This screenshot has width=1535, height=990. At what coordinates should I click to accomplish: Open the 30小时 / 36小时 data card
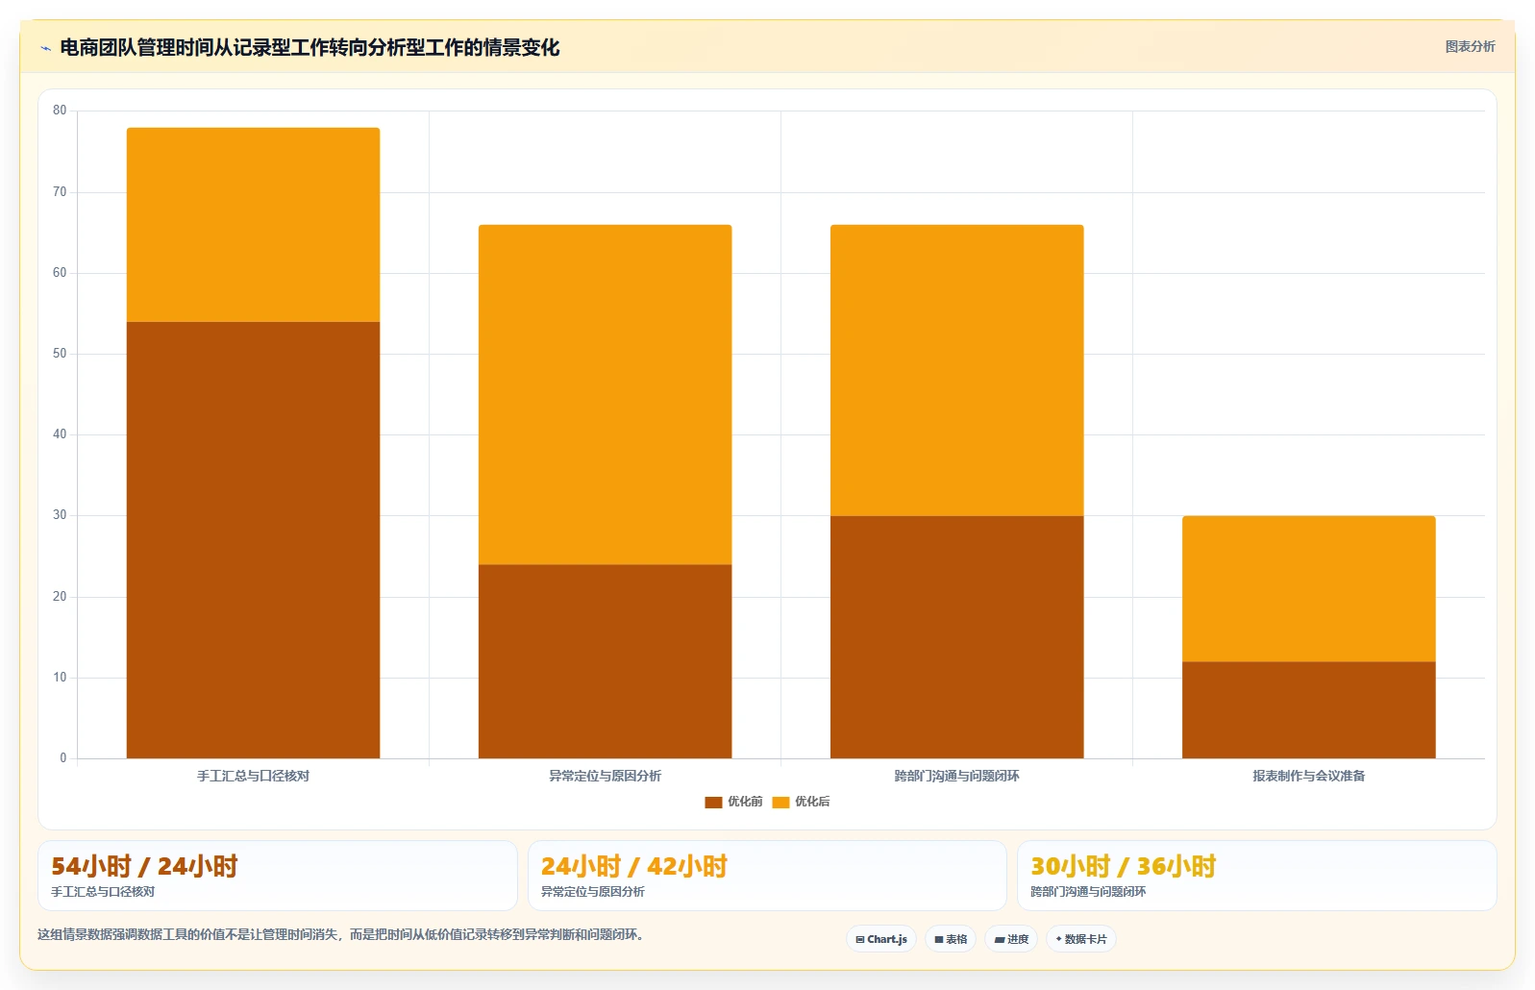point(1257,876)
